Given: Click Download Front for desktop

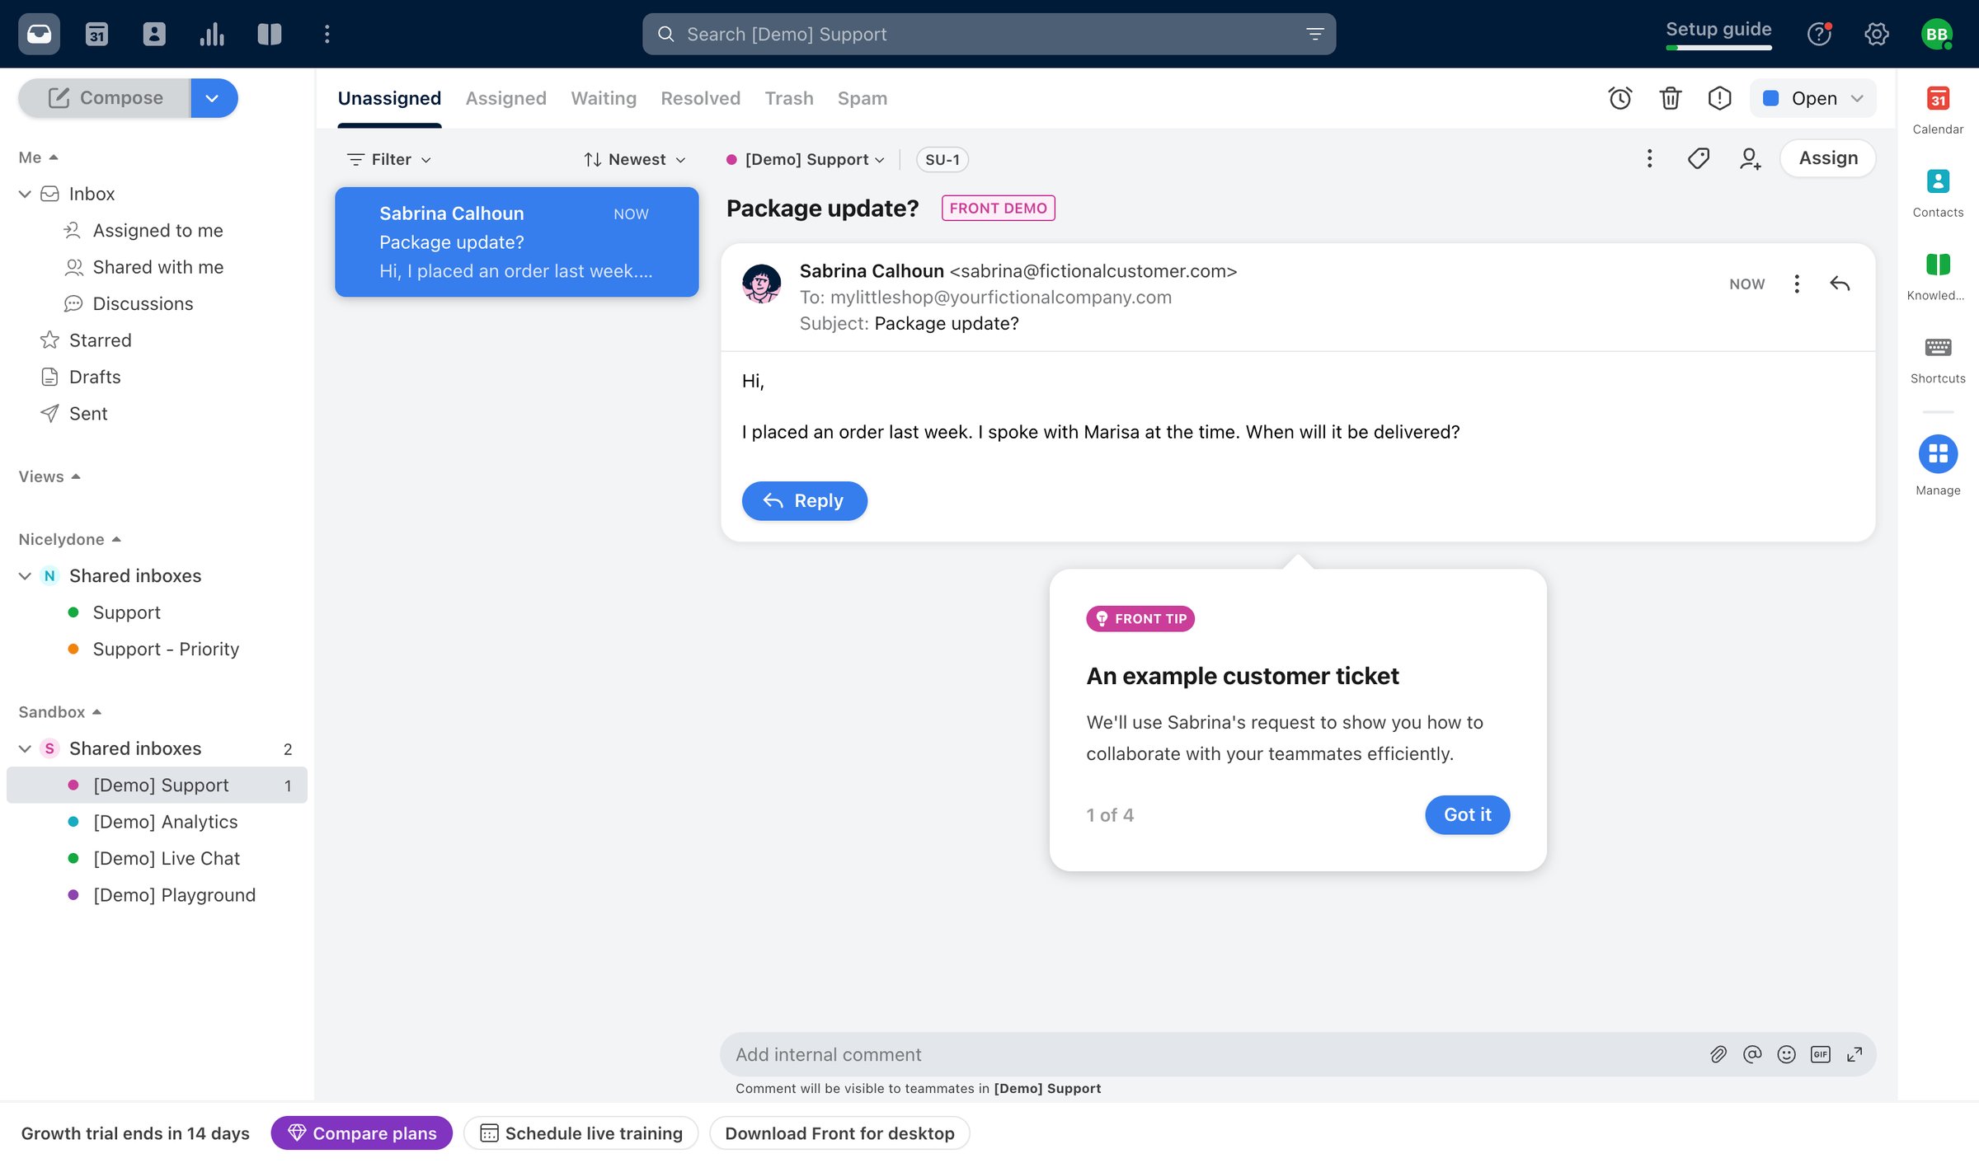Looking at the screenshot, I should (x=839, y=1133).
